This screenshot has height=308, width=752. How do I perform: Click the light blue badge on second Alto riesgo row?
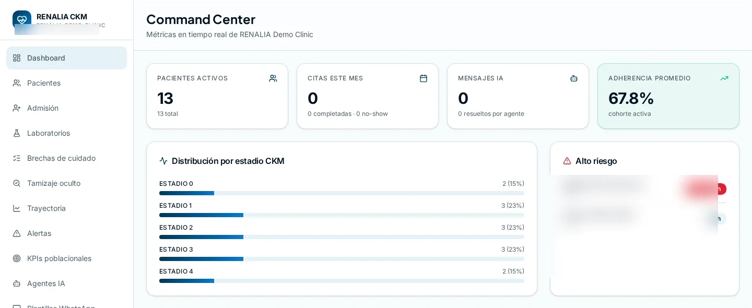715,219
